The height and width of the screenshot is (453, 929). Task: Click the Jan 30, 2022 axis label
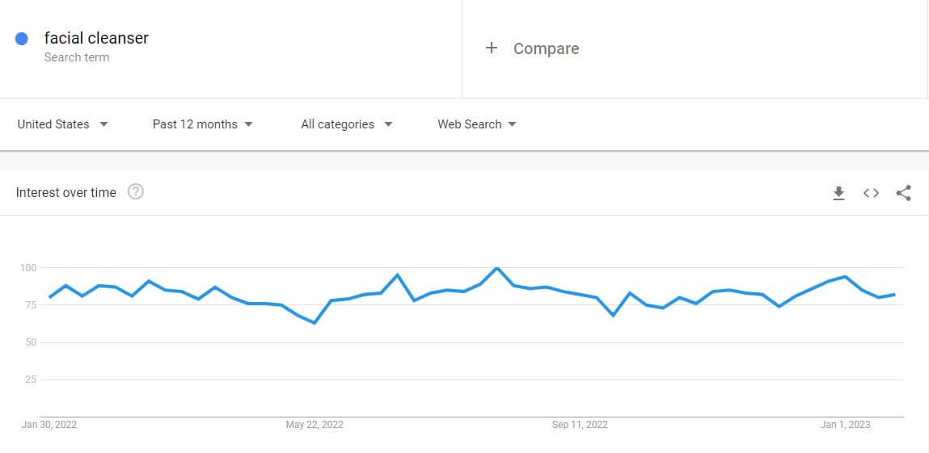49,425
